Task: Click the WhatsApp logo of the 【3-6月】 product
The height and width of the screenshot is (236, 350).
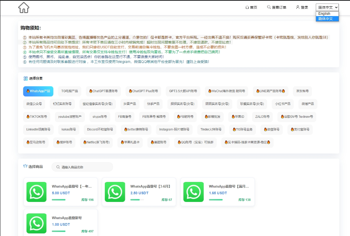Action: pos(115,192)
